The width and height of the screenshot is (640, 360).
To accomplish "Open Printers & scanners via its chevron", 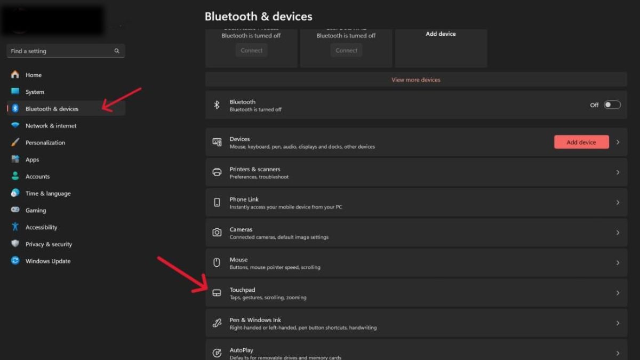I will coord(618,172).
